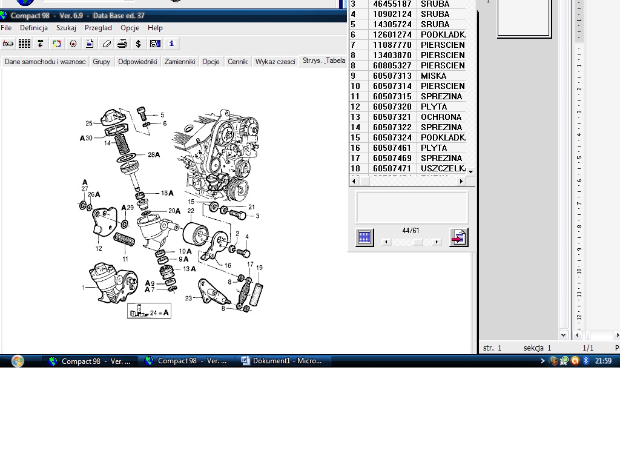Click the blue info icon in the toolbar
This screenshot has height=465, width=620.
(171, 44)
